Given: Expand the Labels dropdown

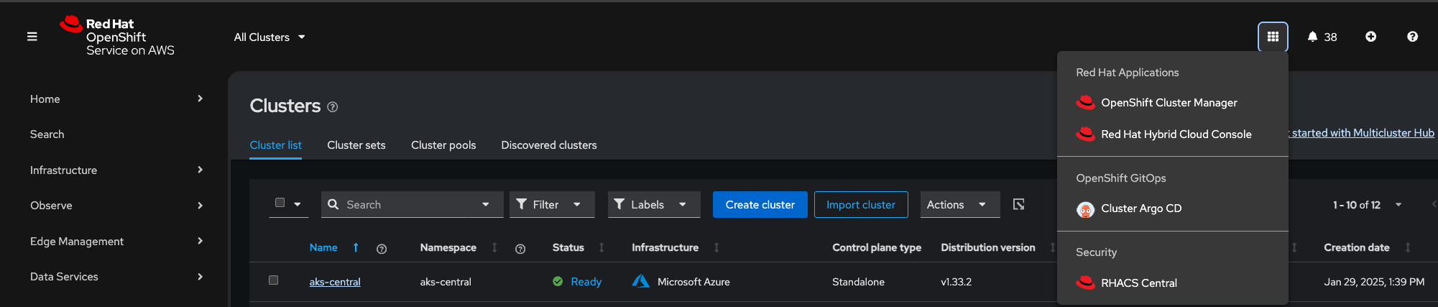Looking at the screenshot, I should [653, 205].
